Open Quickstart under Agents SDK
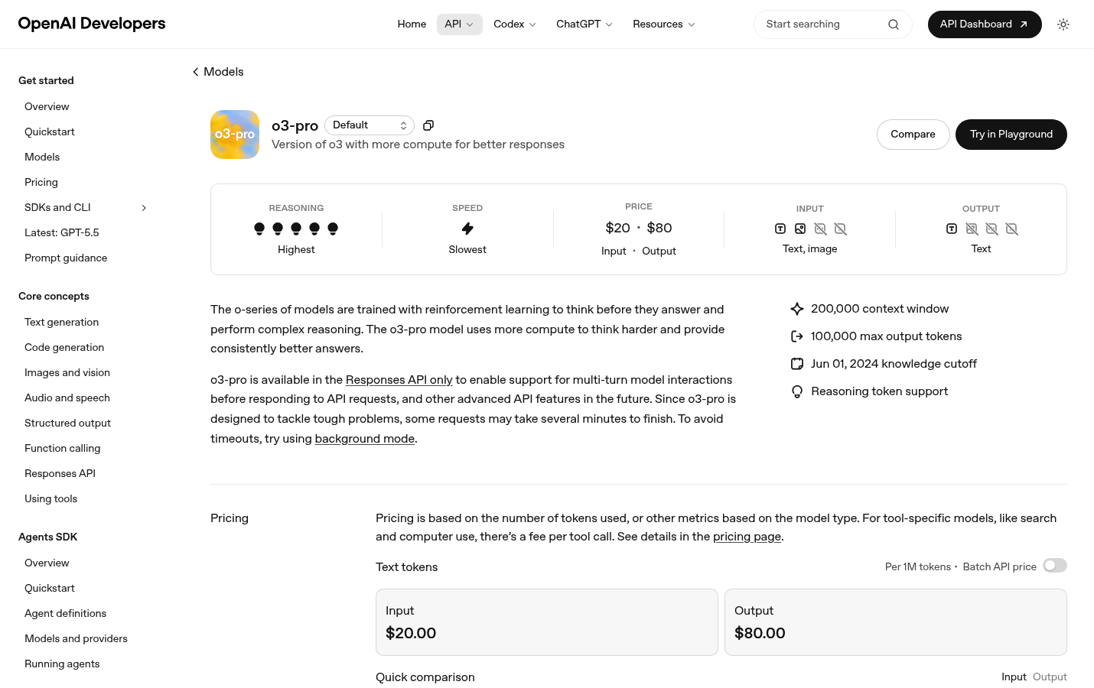This screenshot has width=1094, height=688. (50, 588)
